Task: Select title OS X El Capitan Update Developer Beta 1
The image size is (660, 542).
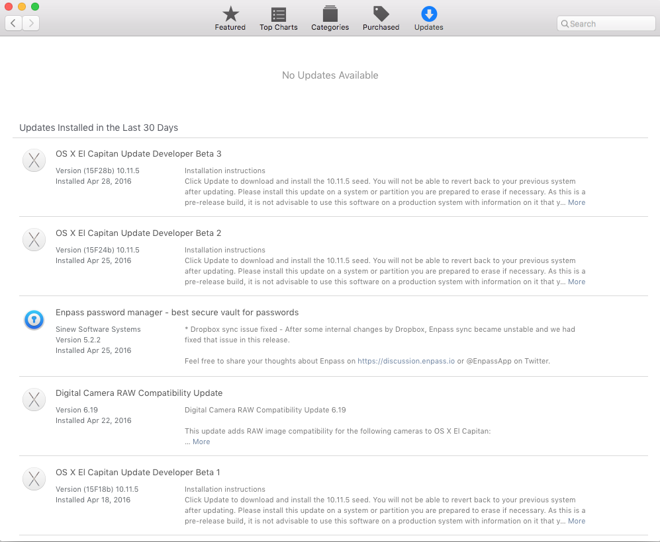Action: coord(138,473)
